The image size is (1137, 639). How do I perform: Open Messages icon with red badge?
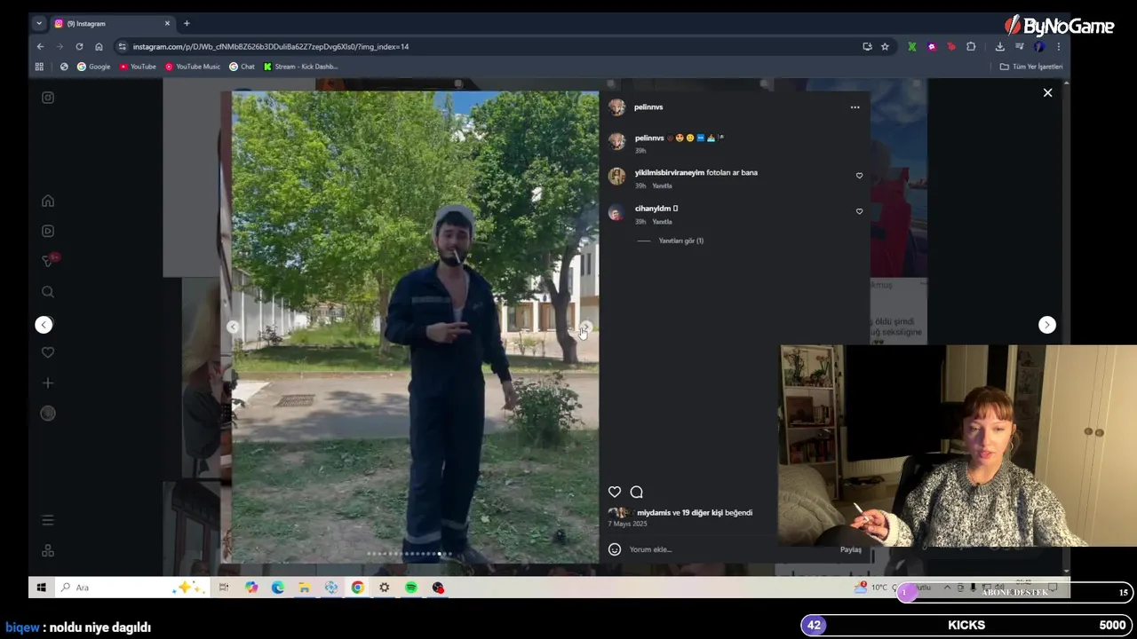(x=49, y=260)
